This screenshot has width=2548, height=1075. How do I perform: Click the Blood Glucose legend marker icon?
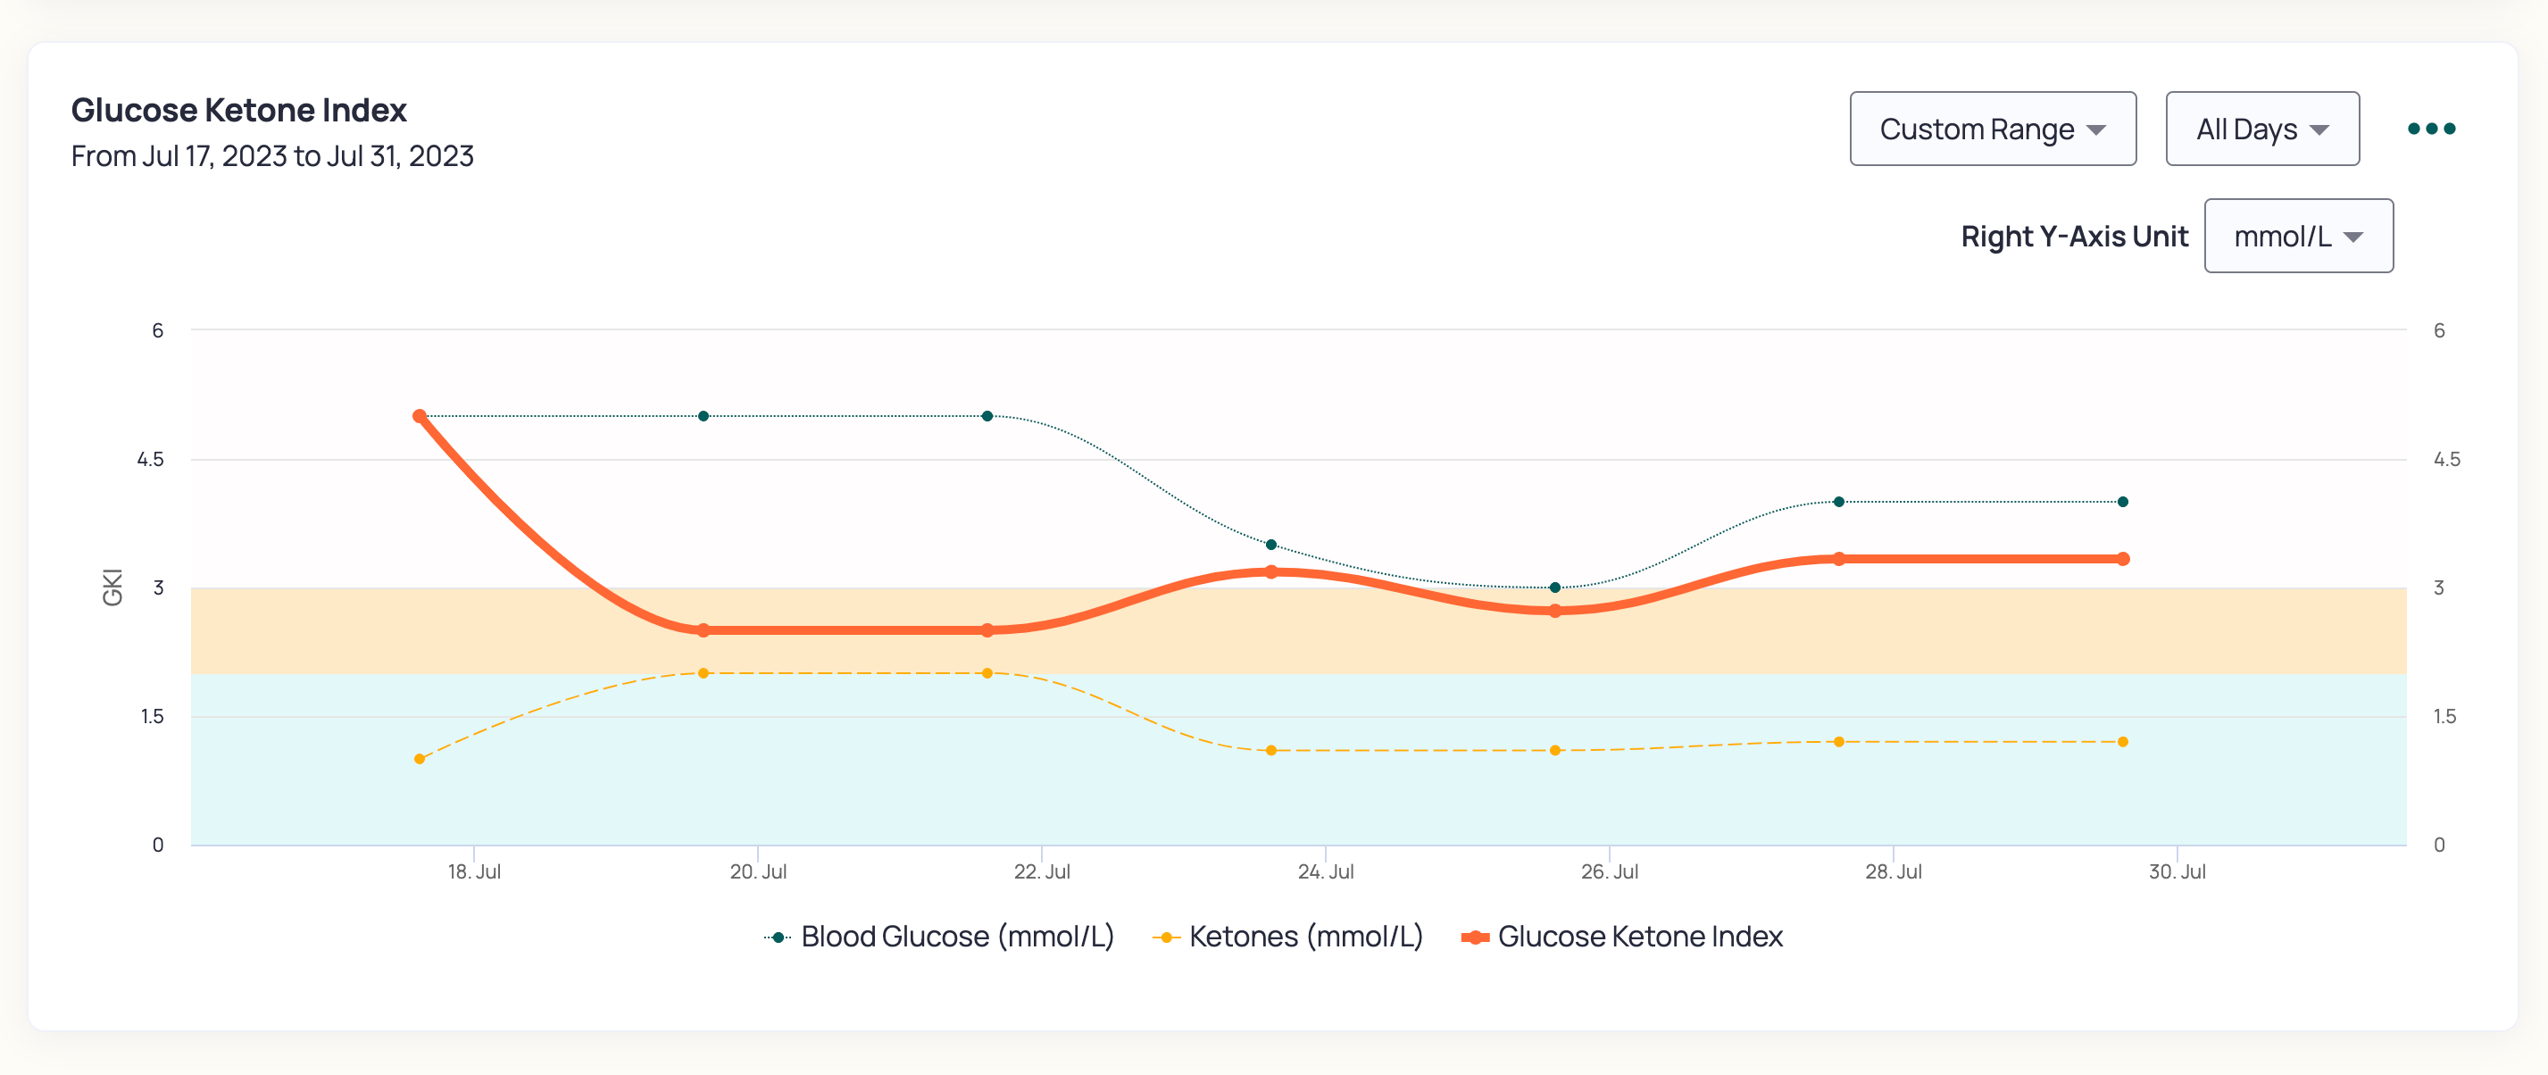(x=779, y=937)
